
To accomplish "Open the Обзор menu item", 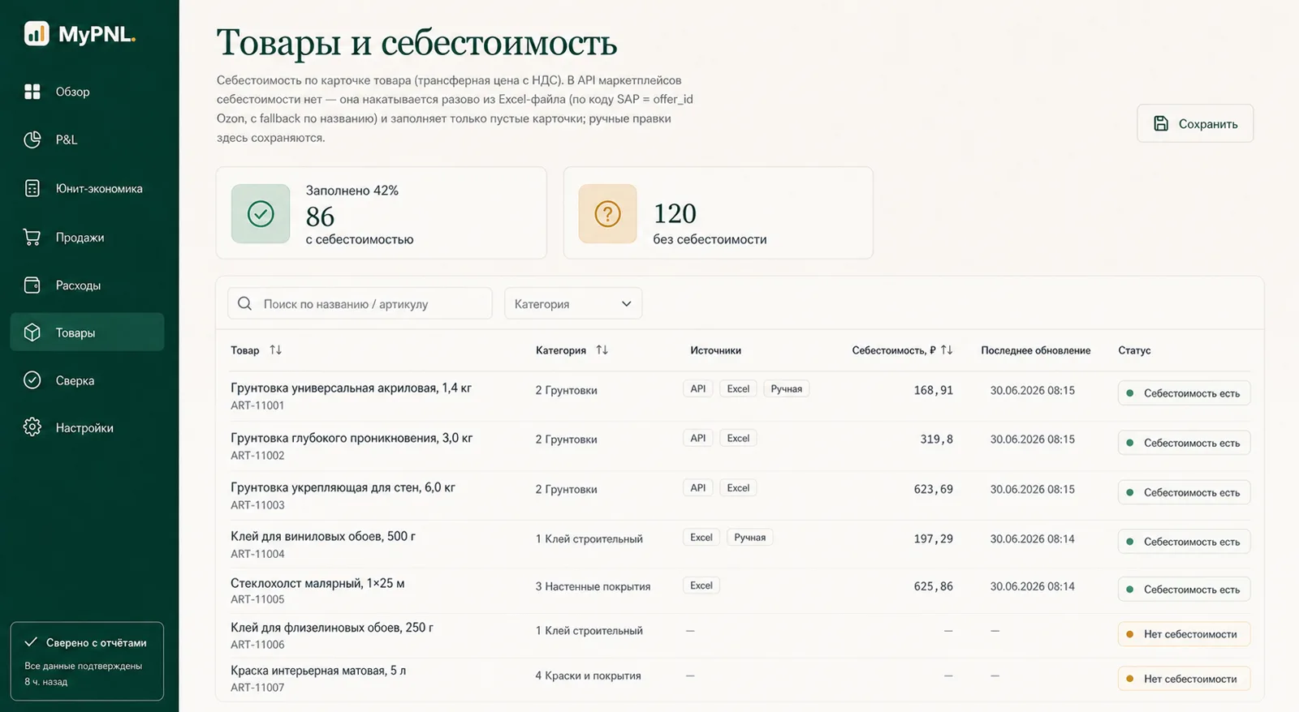I will point(87,92).
